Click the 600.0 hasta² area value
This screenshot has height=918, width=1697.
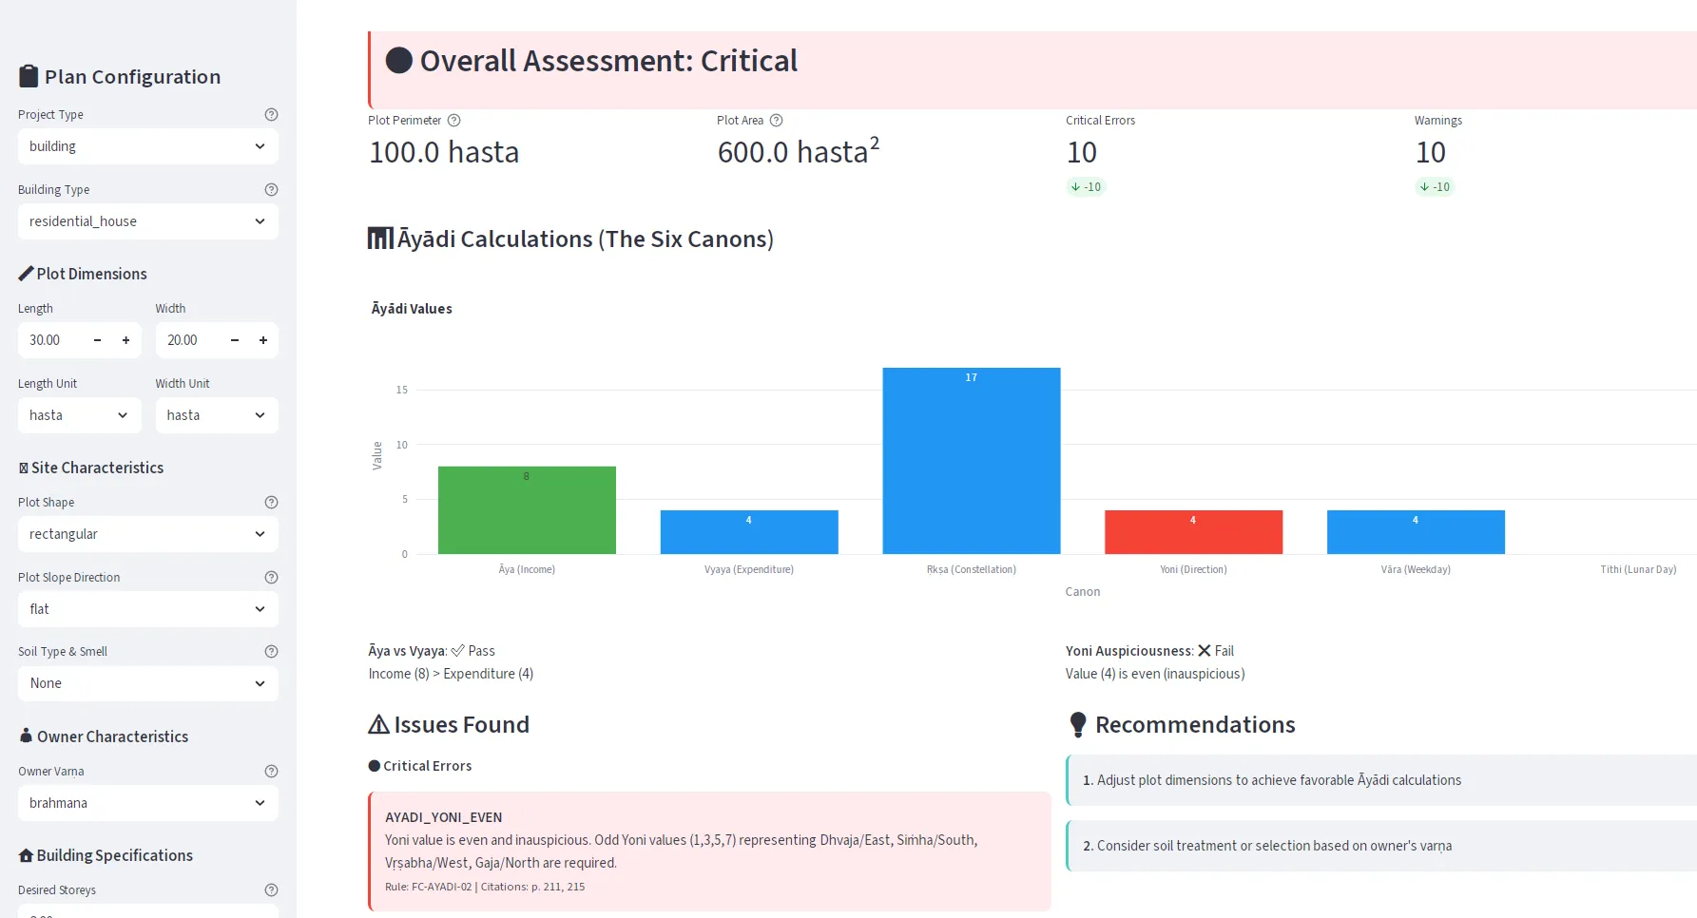pos(799,151)
